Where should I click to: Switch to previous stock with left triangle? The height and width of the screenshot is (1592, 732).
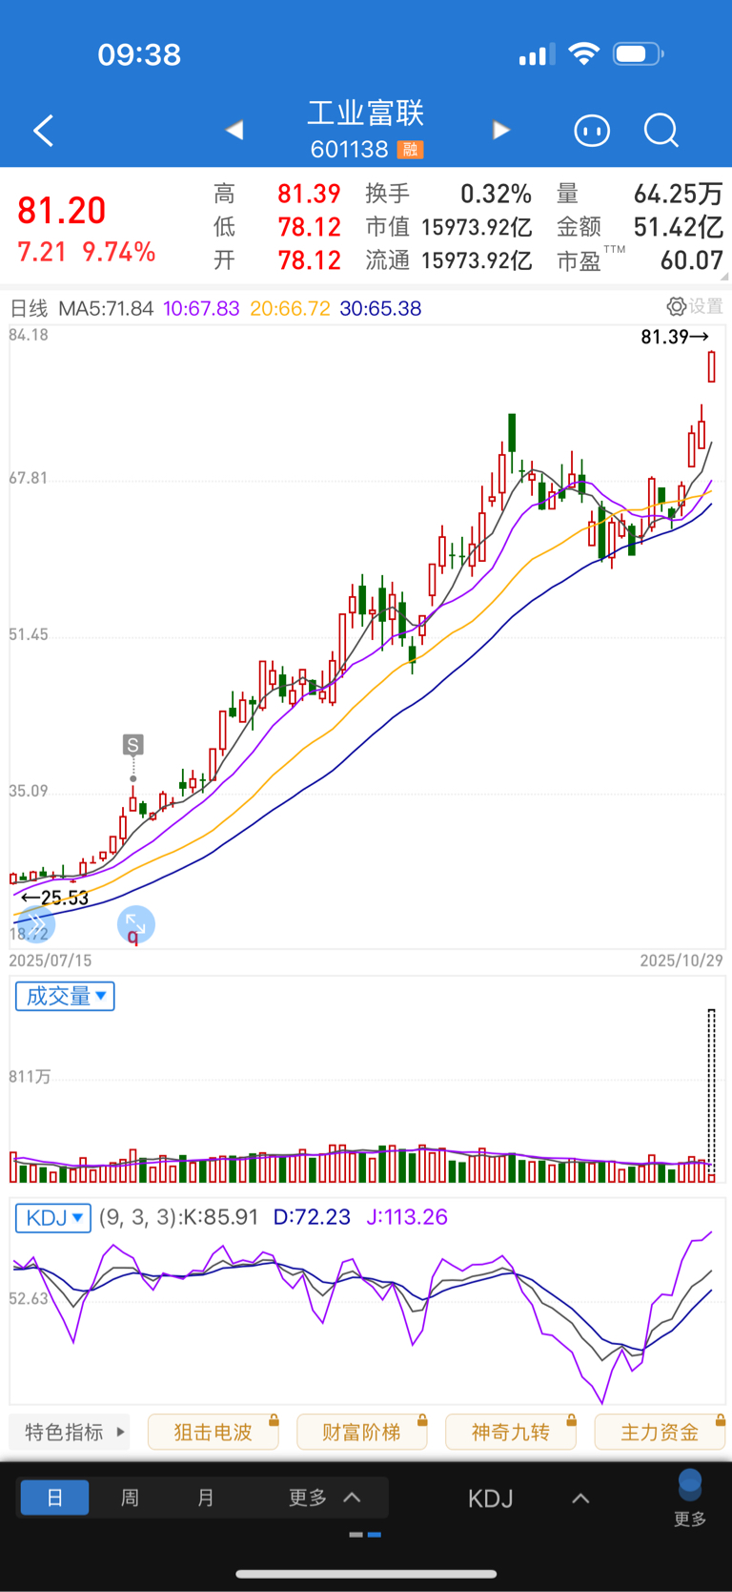(x=234, y=130)
